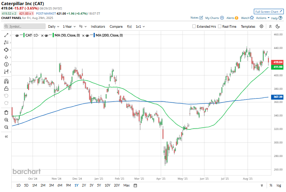This screenshot has width=286, height=192.
Task: Click the green MA 50 color swatch
Action: (53, 35)
